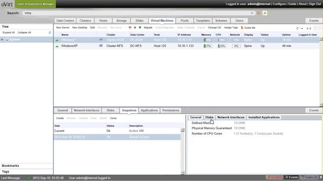Bookmark the search with the star icon
Image resolution: width=323 pixels, height=181 pixels.
coord(258,13)
